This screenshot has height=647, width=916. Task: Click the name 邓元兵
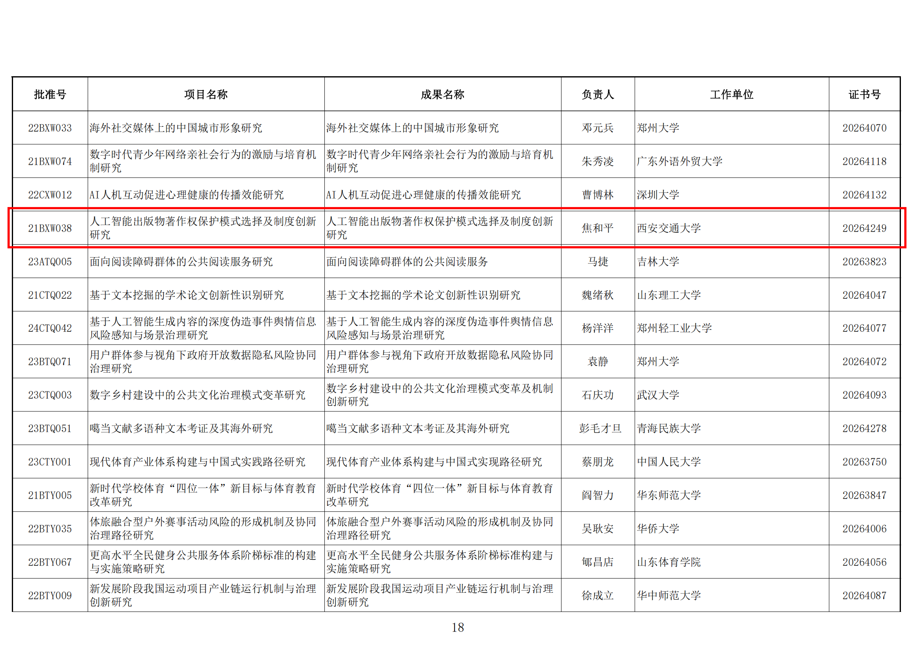coord(598,128)
